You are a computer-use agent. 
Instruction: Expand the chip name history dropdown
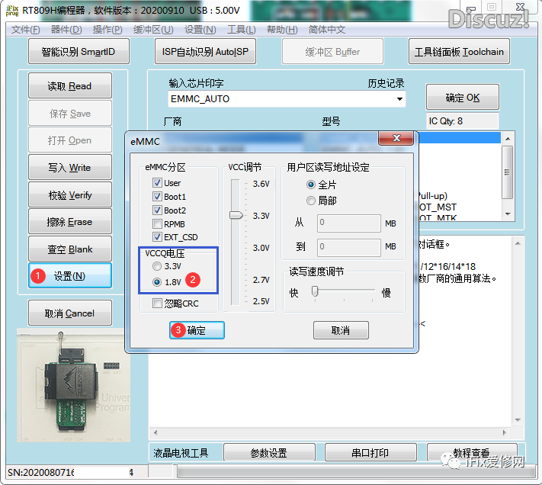tap(399, 99)
